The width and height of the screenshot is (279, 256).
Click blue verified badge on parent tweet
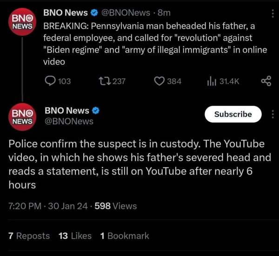pos(94,13)
